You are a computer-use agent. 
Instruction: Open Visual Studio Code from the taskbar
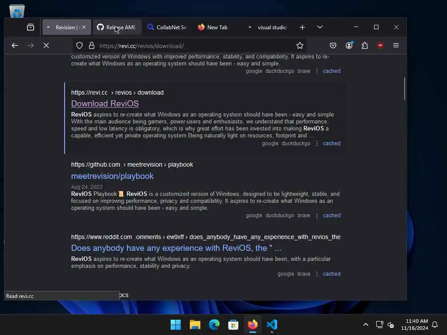272,325
